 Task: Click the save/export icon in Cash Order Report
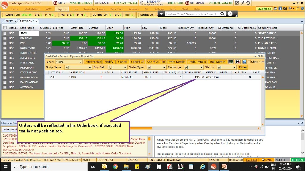tap(238, 61)
